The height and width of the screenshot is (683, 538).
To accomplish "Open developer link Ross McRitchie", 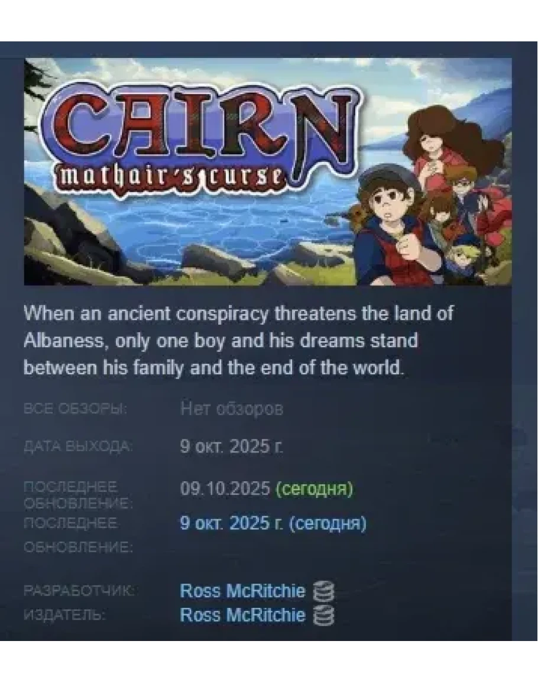I will pyautogui.click(x=242, y=591).
